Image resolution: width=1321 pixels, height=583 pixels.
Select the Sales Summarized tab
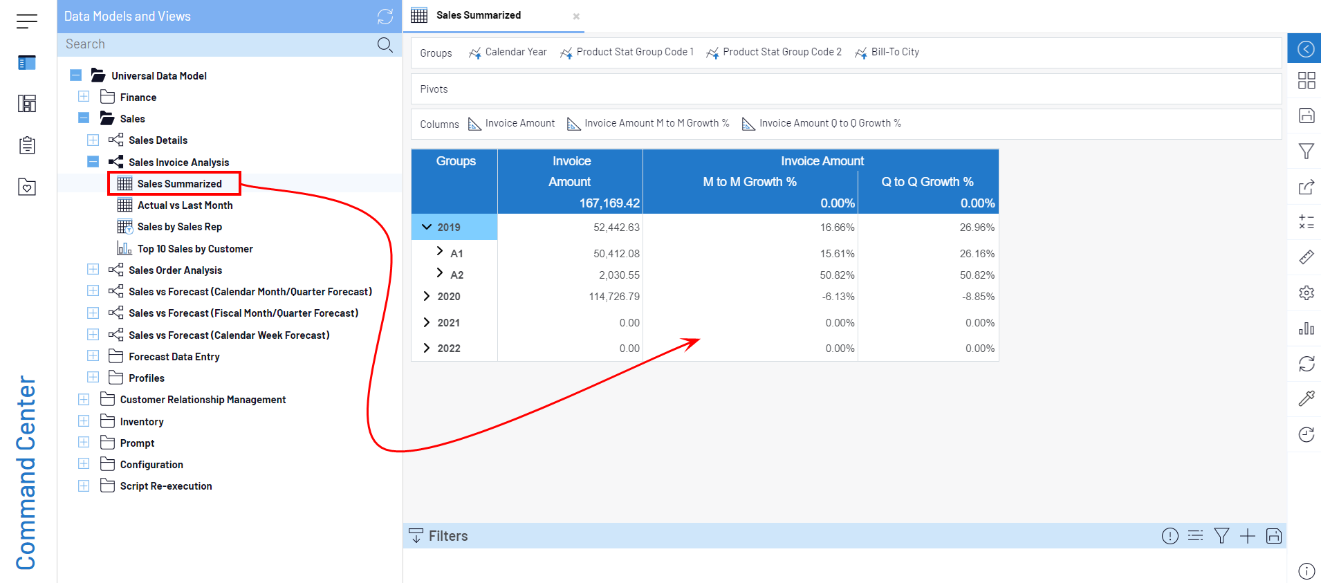(x=478, y=15)
